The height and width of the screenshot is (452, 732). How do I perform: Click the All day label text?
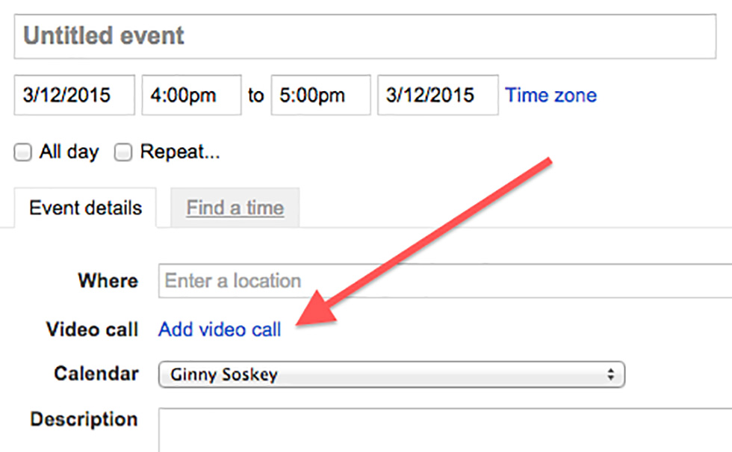click(x=69, y=152)
